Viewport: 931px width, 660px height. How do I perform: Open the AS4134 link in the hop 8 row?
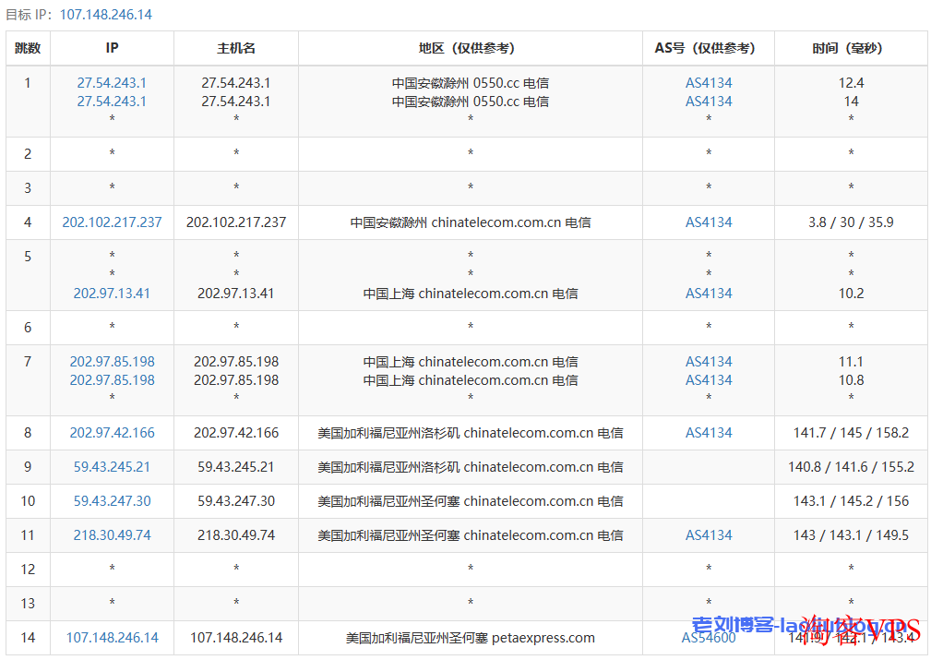[x=709, y=433]
